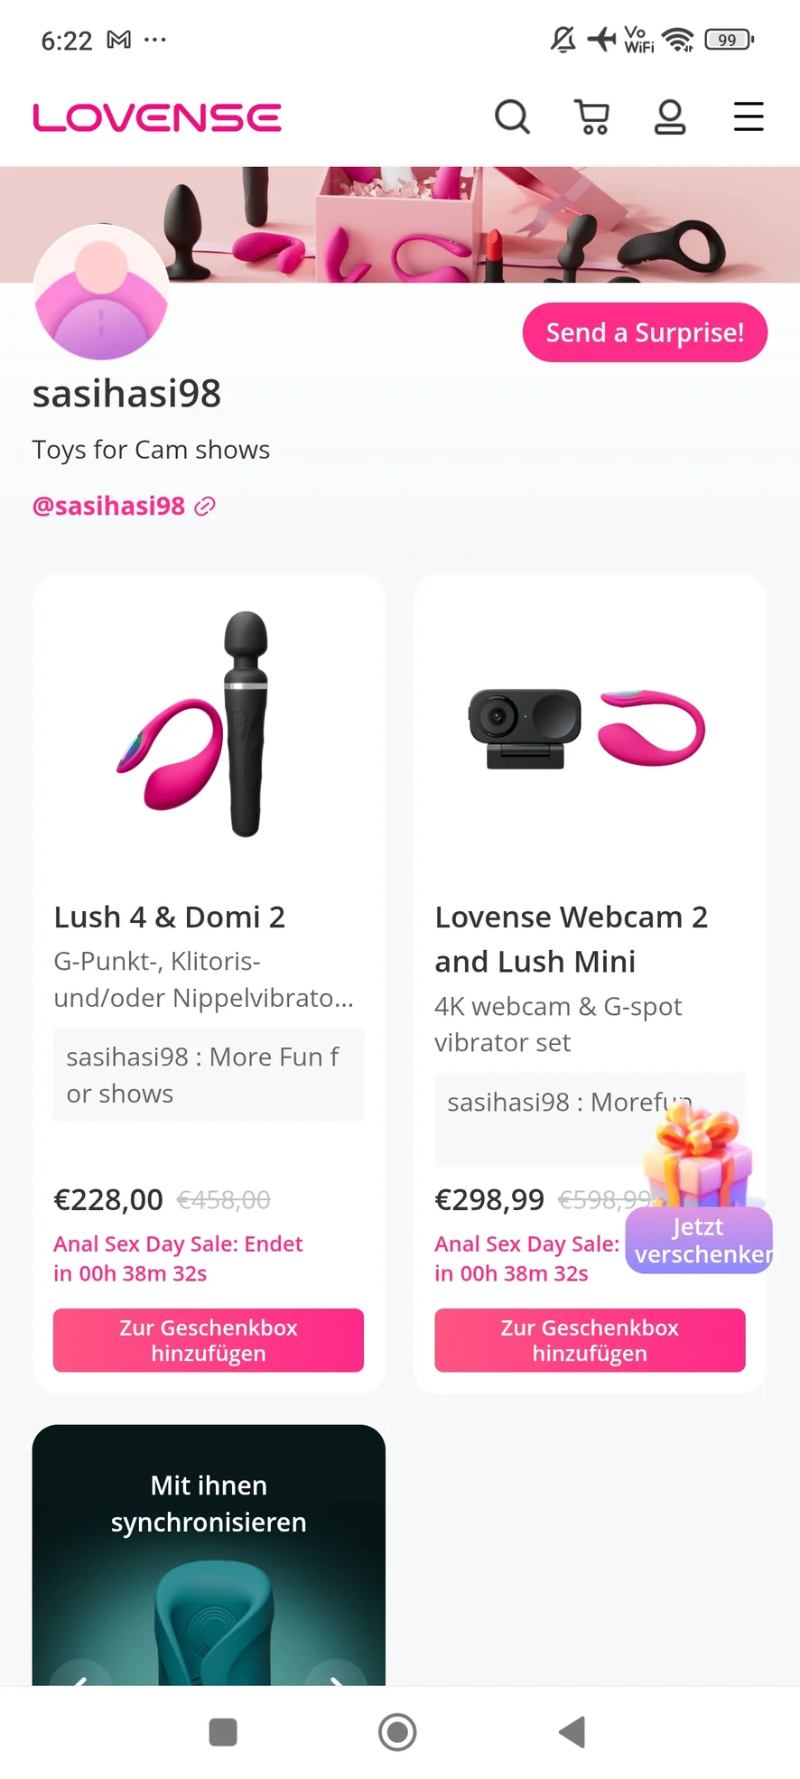Image resolution: width=800 pixels, height=1779 pixels.
Task: Open the Lush 4 & Domi 2 product image
Action: point(209,724)
